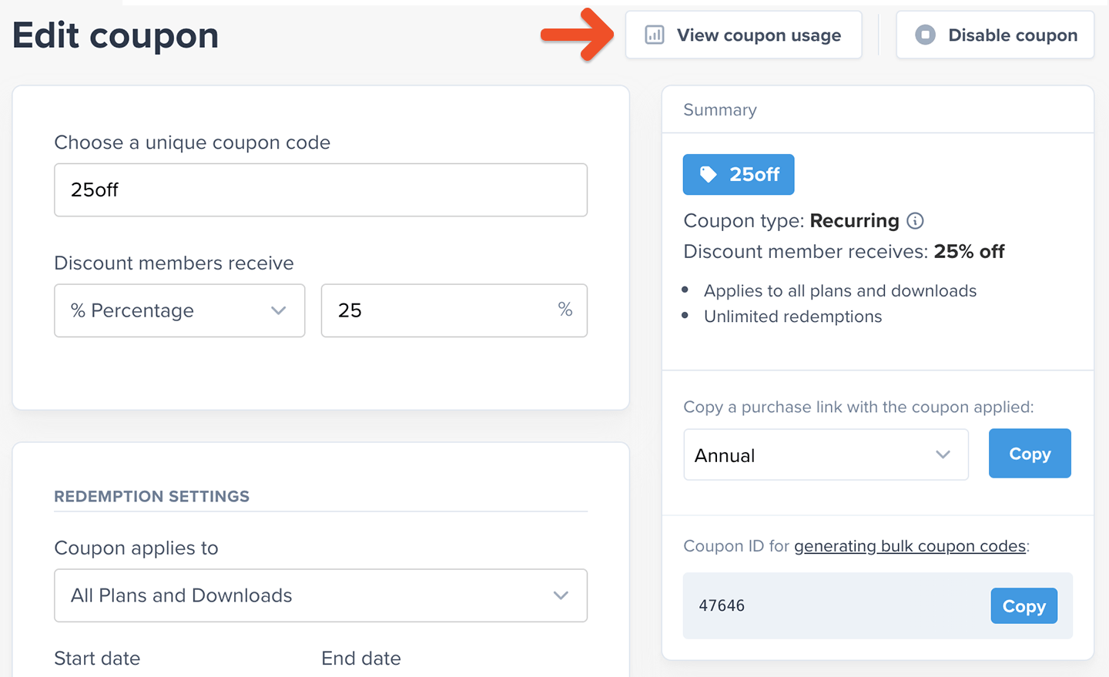Click the discount amount field showing 25
Image resolution: width=1109 pixels, height=677 pixels.
coord(439,310)
